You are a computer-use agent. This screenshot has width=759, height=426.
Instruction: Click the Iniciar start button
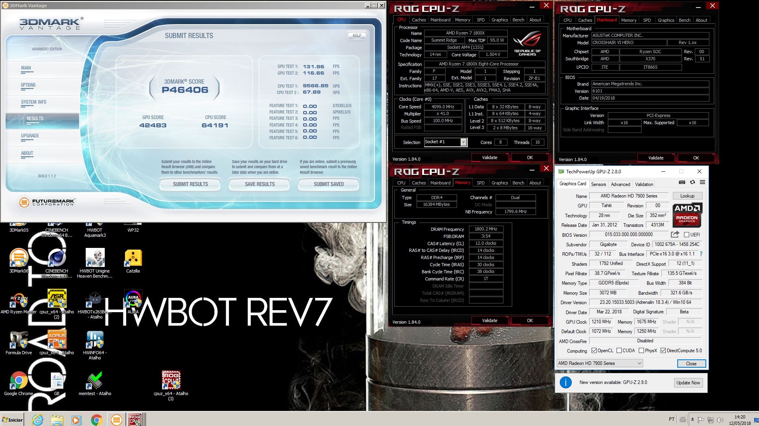coord(12,420)
